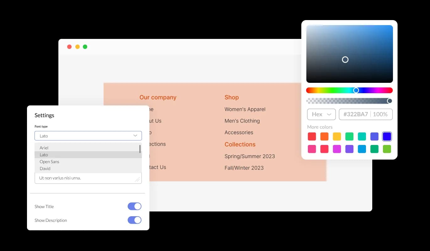
Task: Open the Women's Apparel link
Action: tap(245, 109)
